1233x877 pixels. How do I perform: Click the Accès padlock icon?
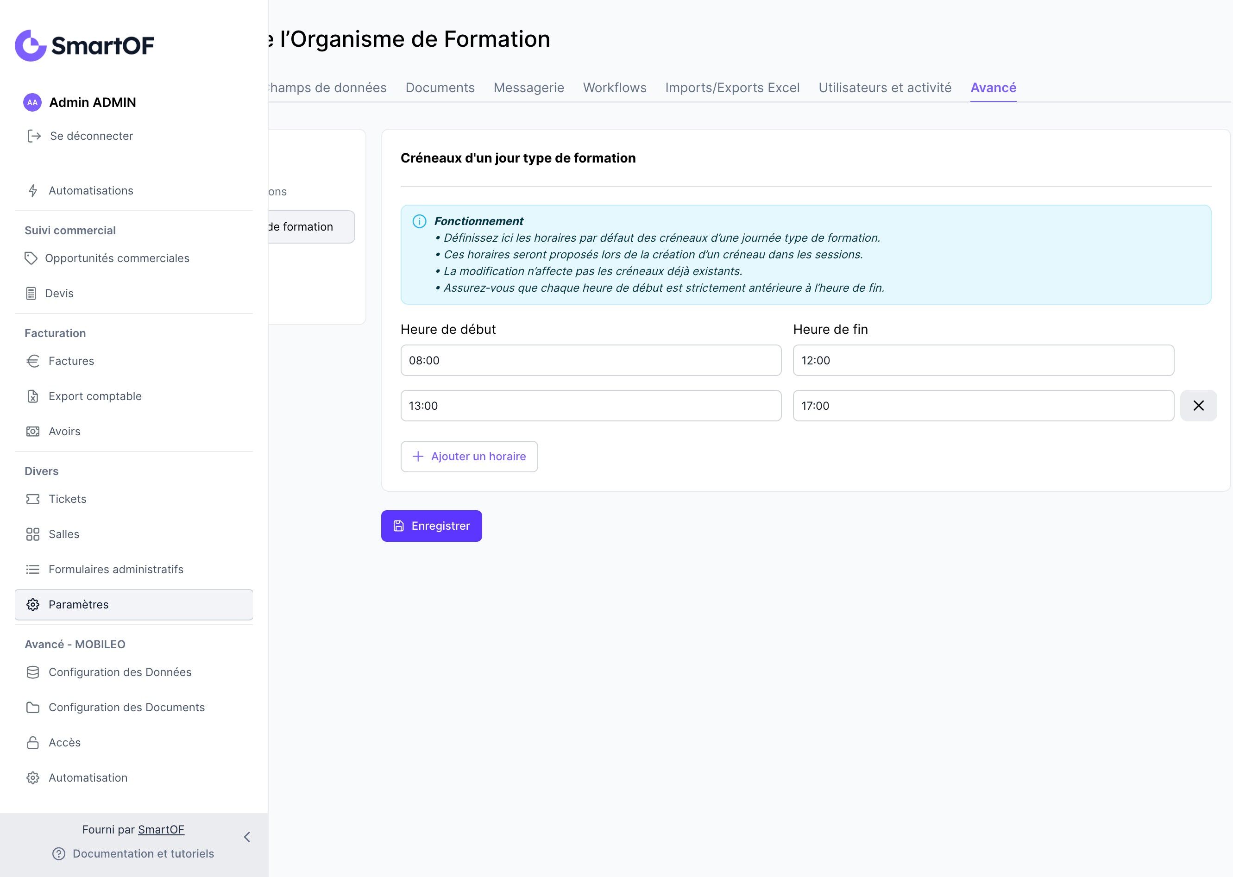pyautogui.click(x=33, y=743)
